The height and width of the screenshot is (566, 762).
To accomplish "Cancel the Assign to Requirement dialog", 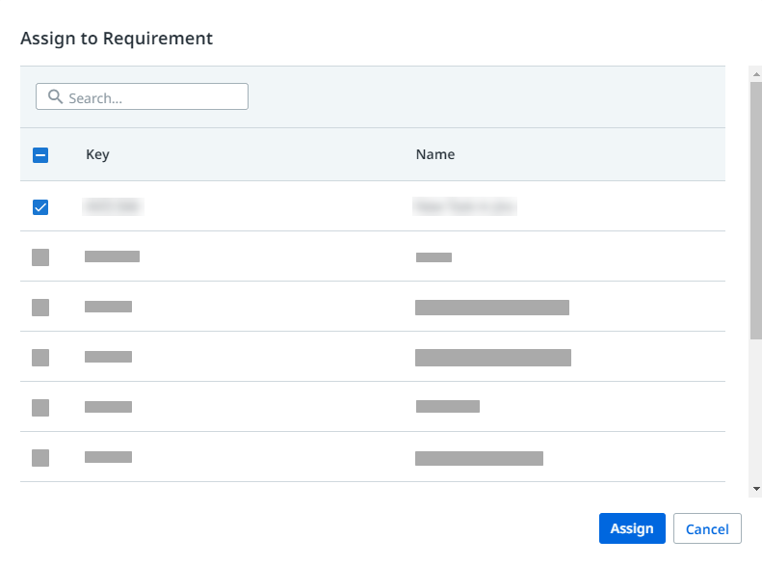I will pos(707,529).
